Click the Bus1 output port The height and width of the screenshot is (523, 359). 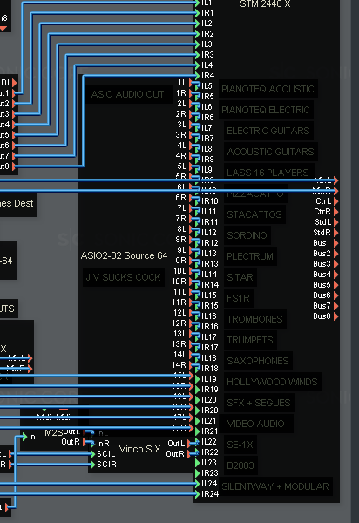(x=336, y=243)
